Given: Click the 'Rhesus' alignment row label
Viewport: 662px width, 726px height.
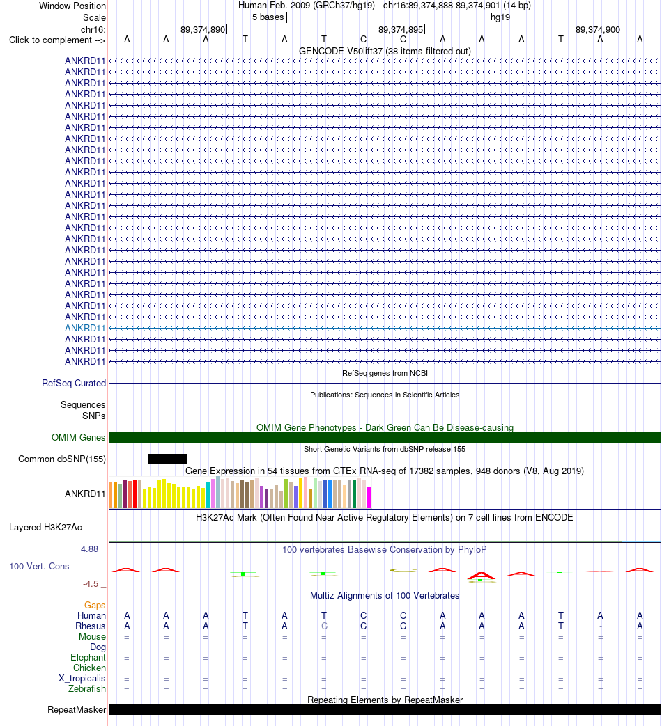Looking at the screenshot, I should [x=91, y=626].
